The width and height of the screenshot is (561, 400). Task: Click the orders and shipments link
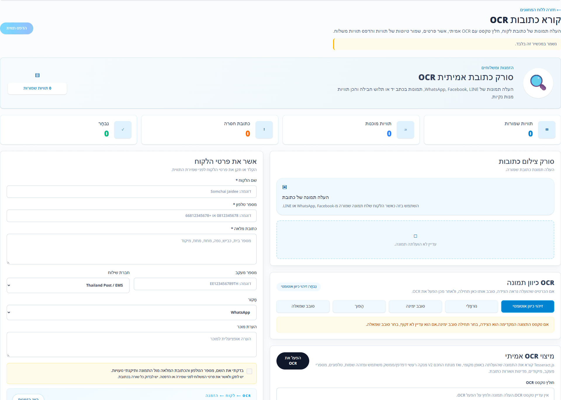point(497,67)
